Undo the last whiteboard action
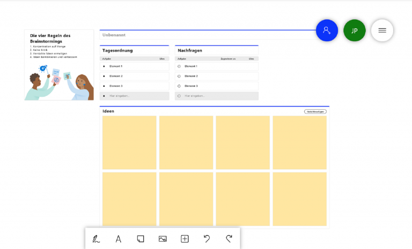412x249 pixels. pyautogui.click(x=207, y=238)
